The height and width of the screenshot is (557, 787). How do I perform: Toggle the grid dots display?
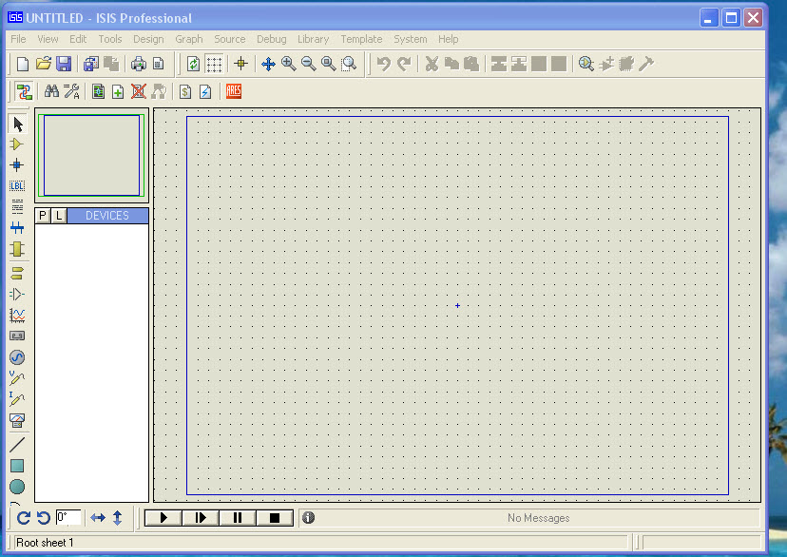click(x=214, y=65)
